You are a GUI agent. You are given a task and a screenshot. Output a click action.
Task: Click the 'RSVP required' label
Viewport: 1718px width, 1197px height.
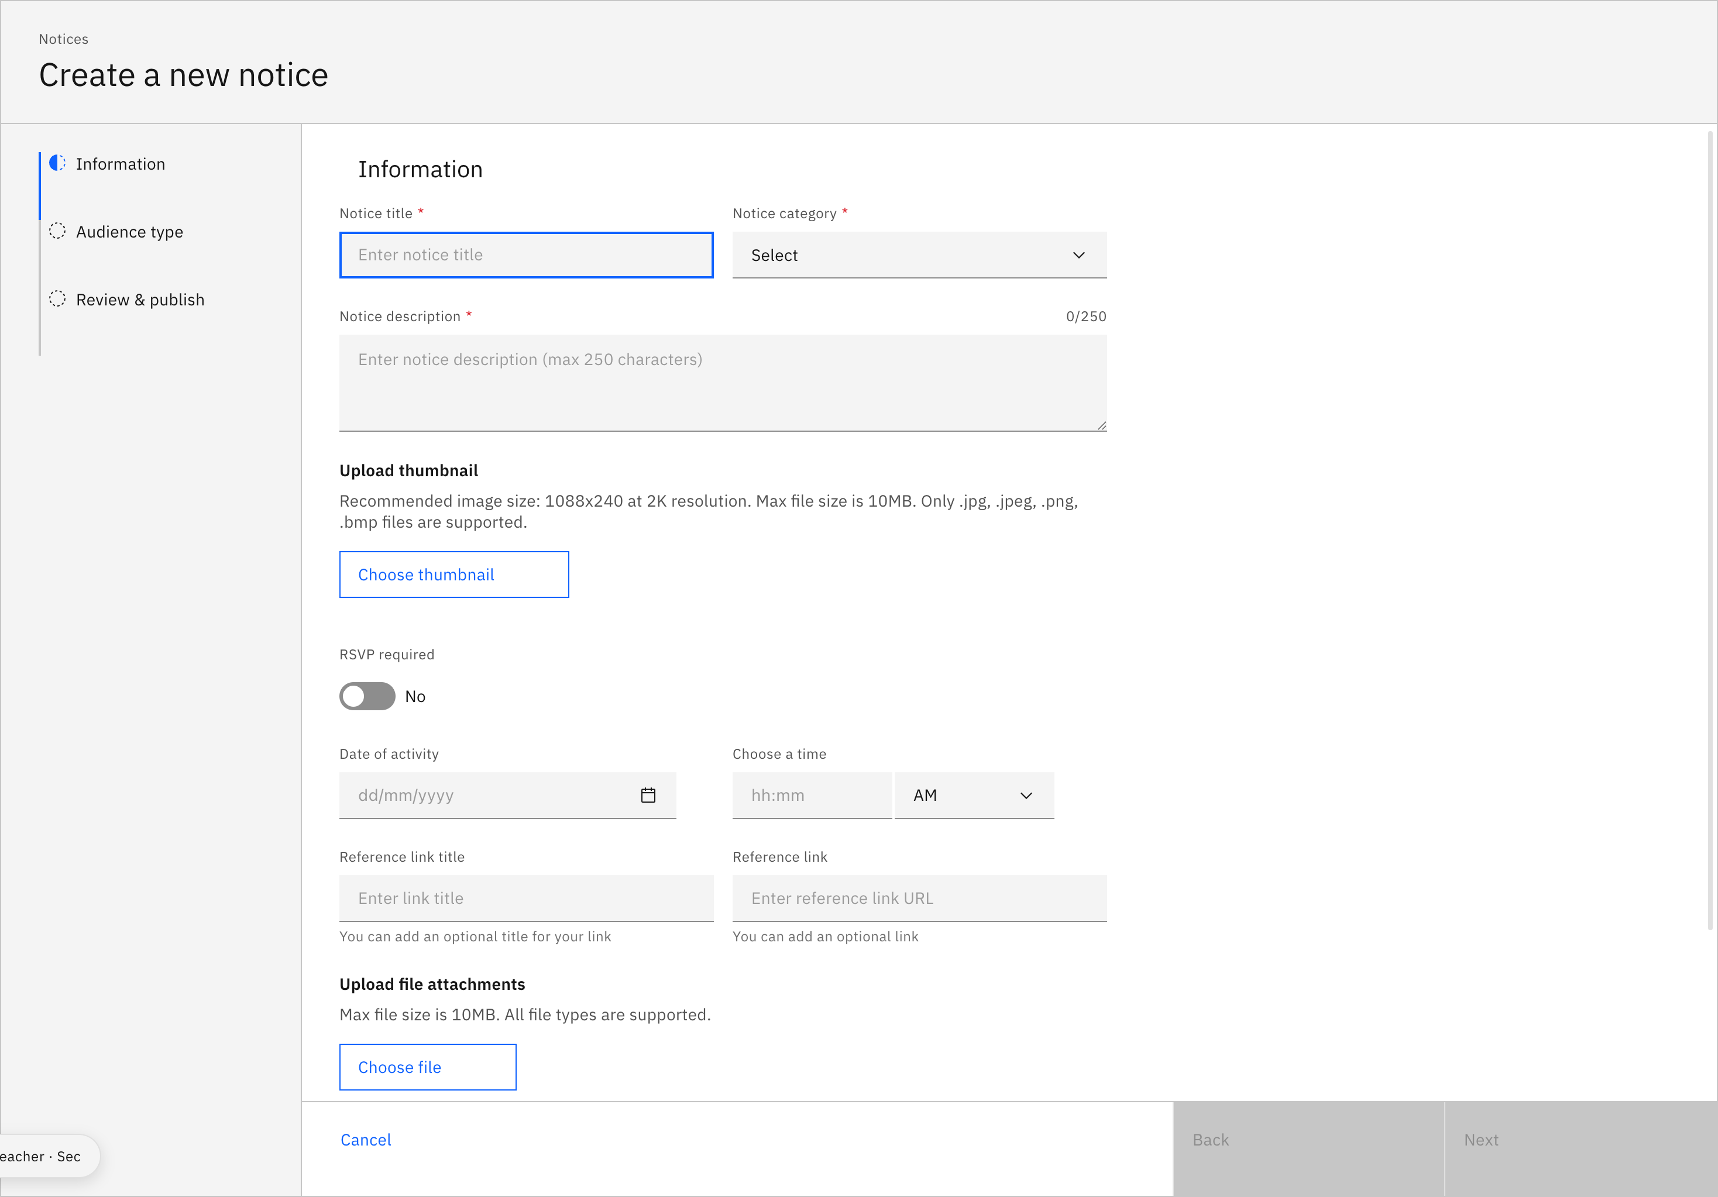pyautogui.click(x=387, y=655)
